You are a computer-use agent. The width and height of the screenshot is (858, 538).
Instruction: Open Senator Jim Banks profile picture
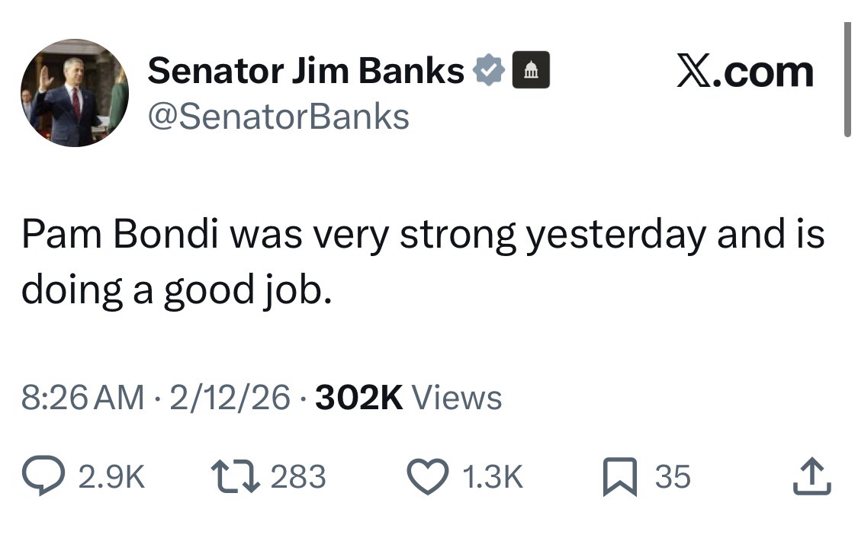point(74,92)
